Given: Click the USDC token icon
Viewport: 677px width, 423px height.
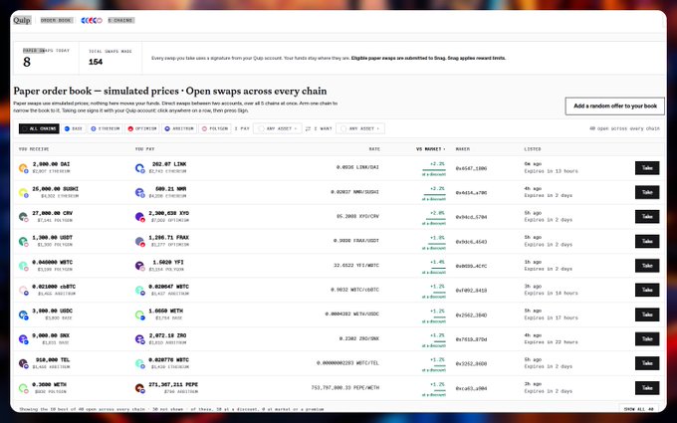Looking at the screenshot, I should 23,315.
